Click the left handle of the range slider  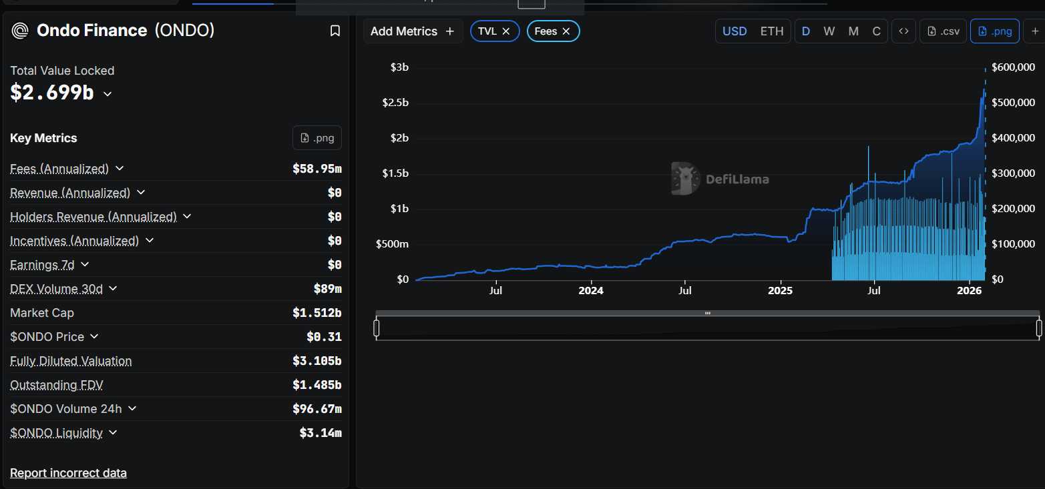pos(377,328)
